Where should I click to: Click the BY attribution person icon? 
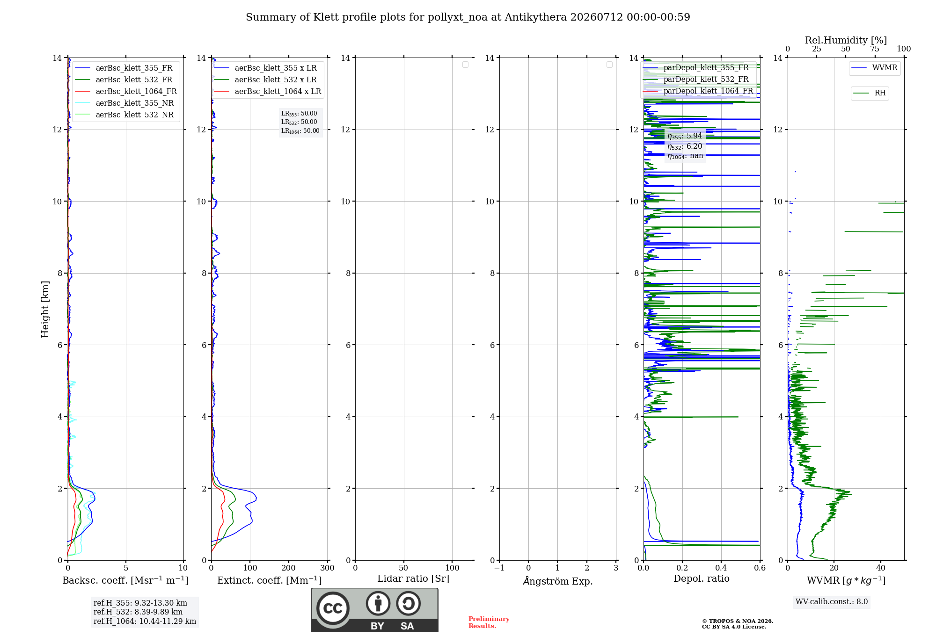pyautogui.click(x=378, y=603)
